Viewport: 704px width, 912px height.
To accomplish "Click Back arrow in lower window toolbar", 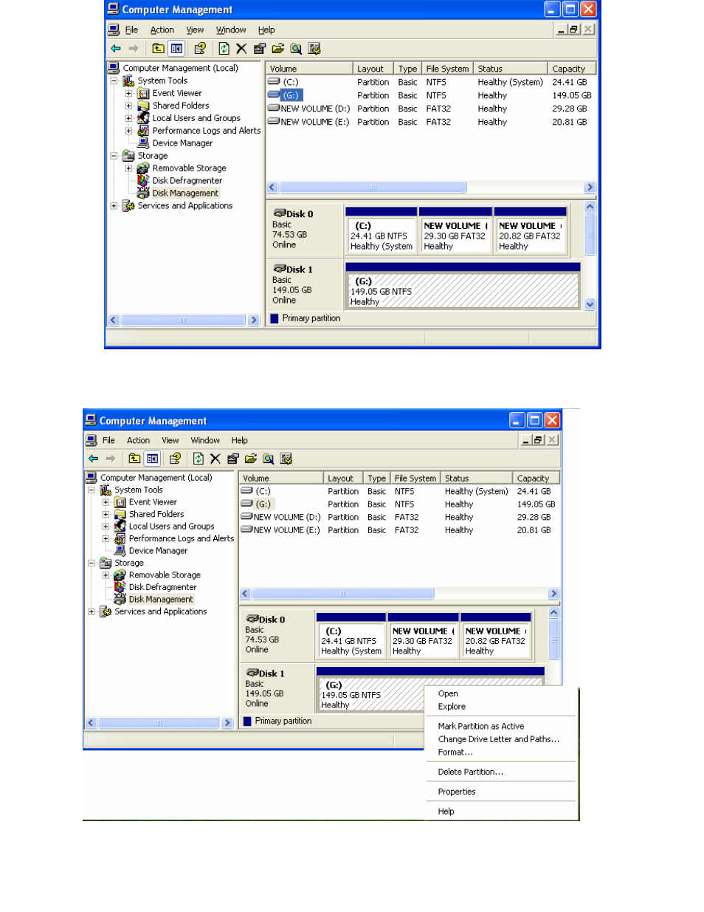I will pyautogui.click(x=93, y=459).
